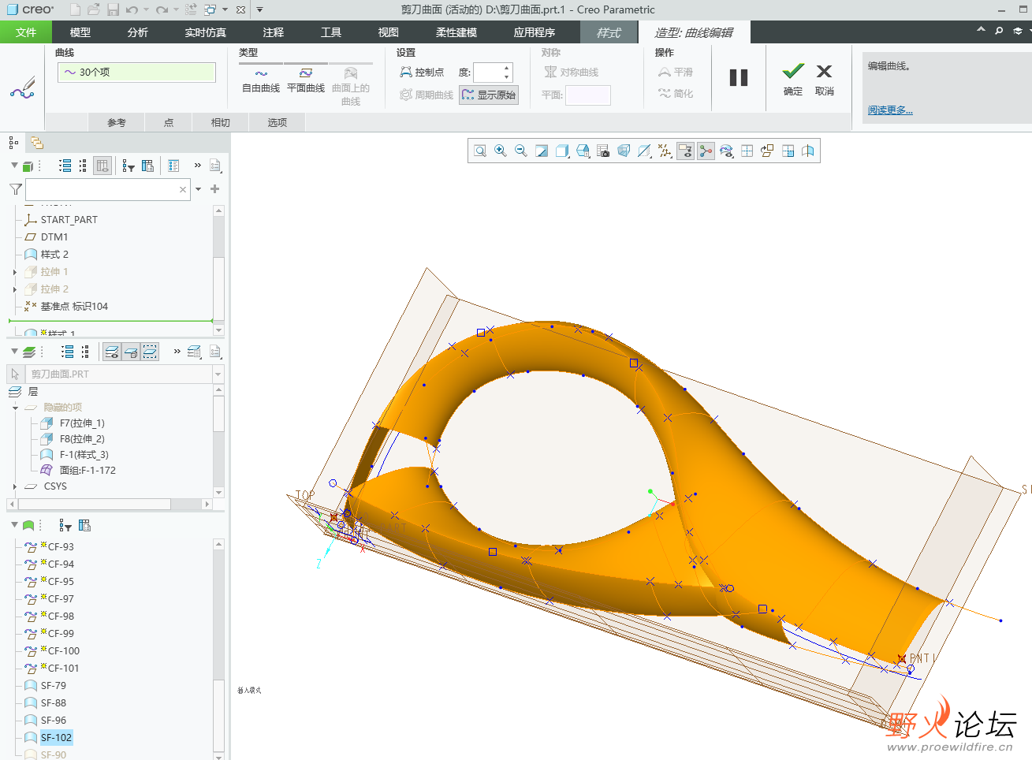This screenshot has width=1032, height=760.
Task: Collapse the layer tree panel triangle
Action: tap(14, 352)
